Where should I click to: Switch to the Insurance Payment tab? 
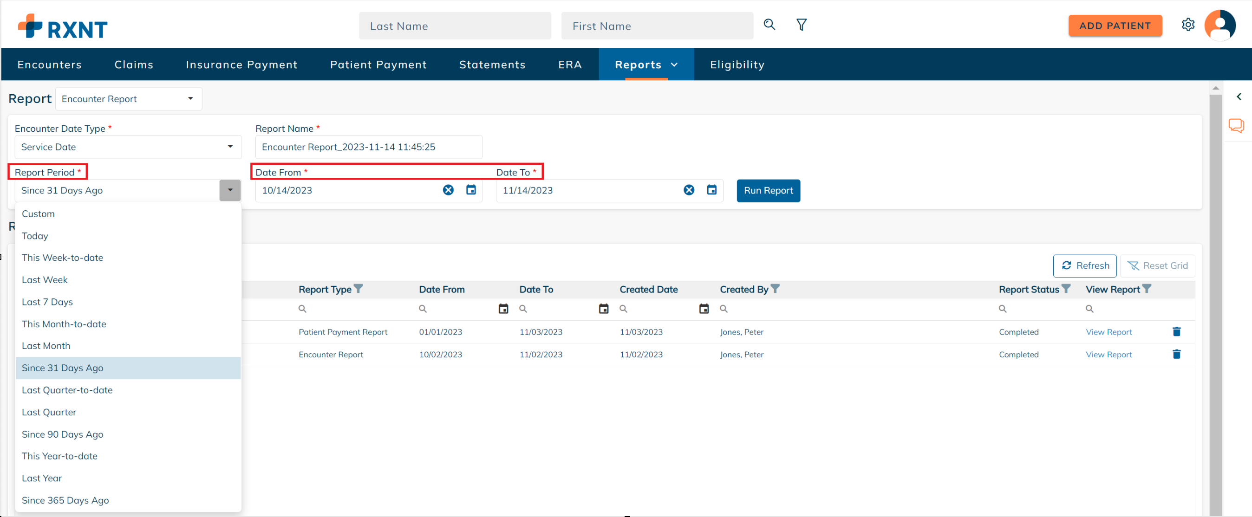click(241, 65)
